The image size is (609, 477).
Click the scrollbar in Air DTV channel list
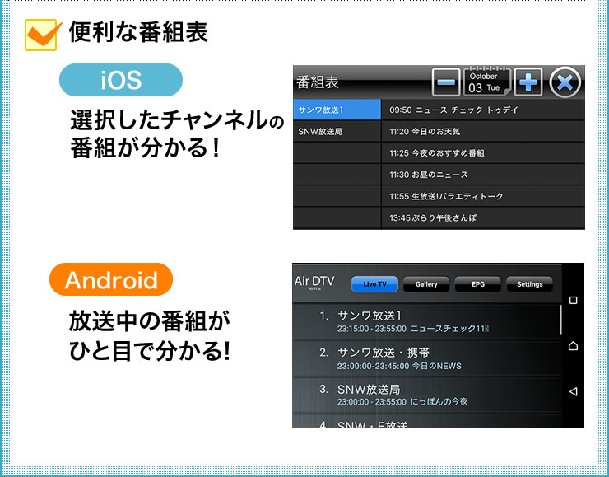pyautogui.click(x=560, y=320)
